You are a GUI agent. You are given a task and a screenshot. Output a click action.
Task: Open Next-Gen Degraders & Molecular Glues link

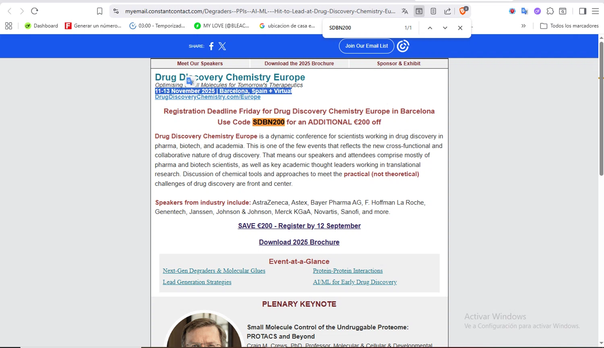pos(214,271)
